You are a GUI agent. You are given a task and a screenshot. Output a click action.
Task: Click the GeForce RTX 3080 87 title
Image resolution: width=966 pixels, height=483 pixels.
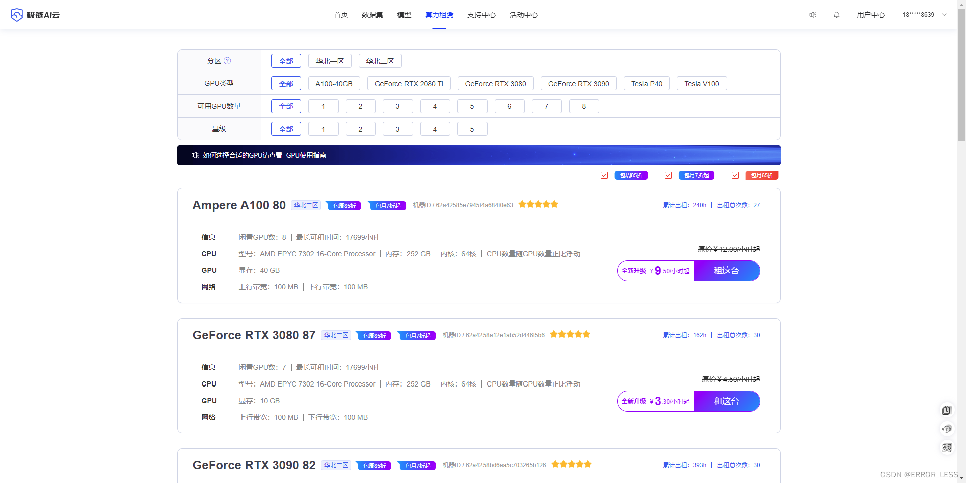(254, 335)
